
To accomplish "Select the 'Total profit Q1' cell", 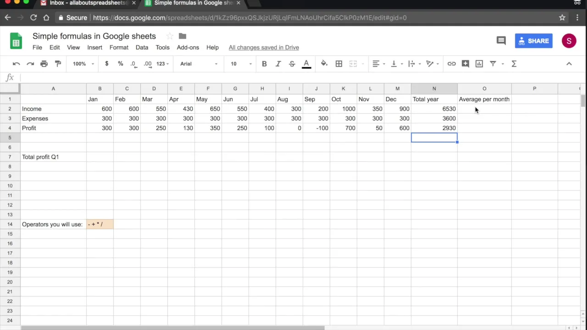I will point(53,157).
